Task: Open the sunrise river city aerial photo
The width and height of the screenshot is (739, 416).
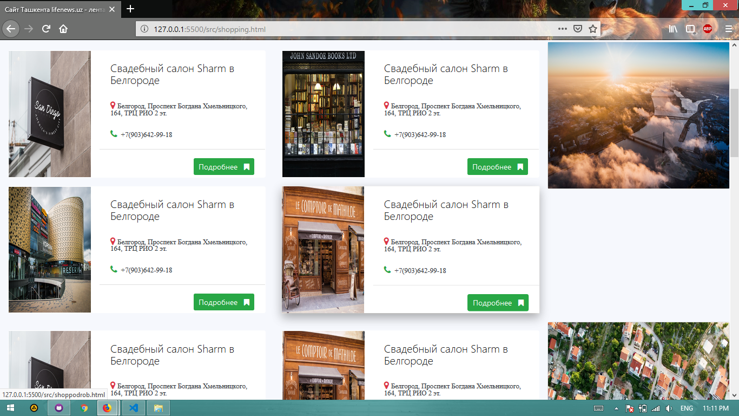Action: click(x=638, y=115)
